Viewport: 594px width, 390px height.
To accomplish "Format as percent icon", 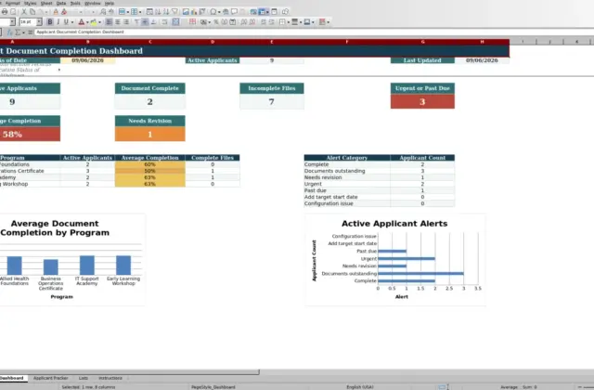I will [x=216, y=22].
